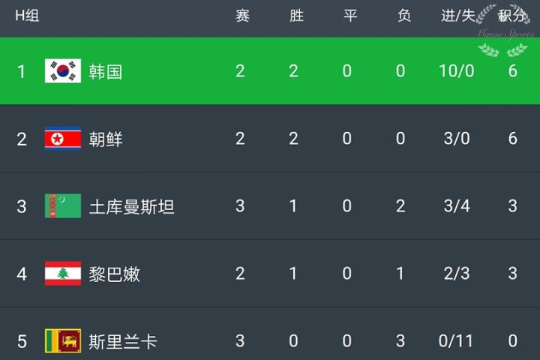Click the Sri Lanka flag icon
This screenshot has height=360, width=540.
(63, 341)
